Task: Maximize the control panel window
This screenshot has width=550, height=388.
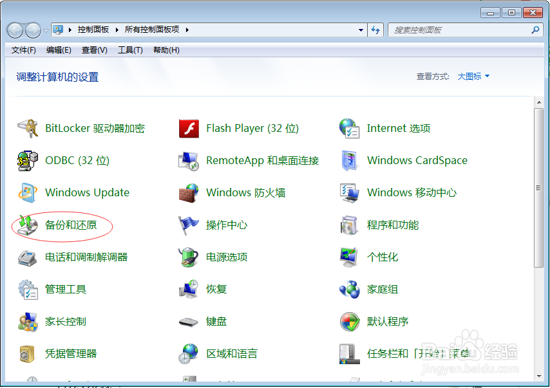Action: coord(511,13)
